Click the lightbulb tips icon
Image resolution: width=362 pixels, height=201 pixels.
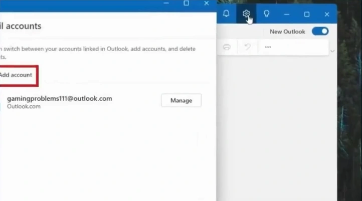[266, 14]
